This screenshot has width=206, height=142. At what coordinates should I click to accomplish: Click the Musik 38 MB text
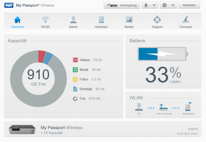90,70
